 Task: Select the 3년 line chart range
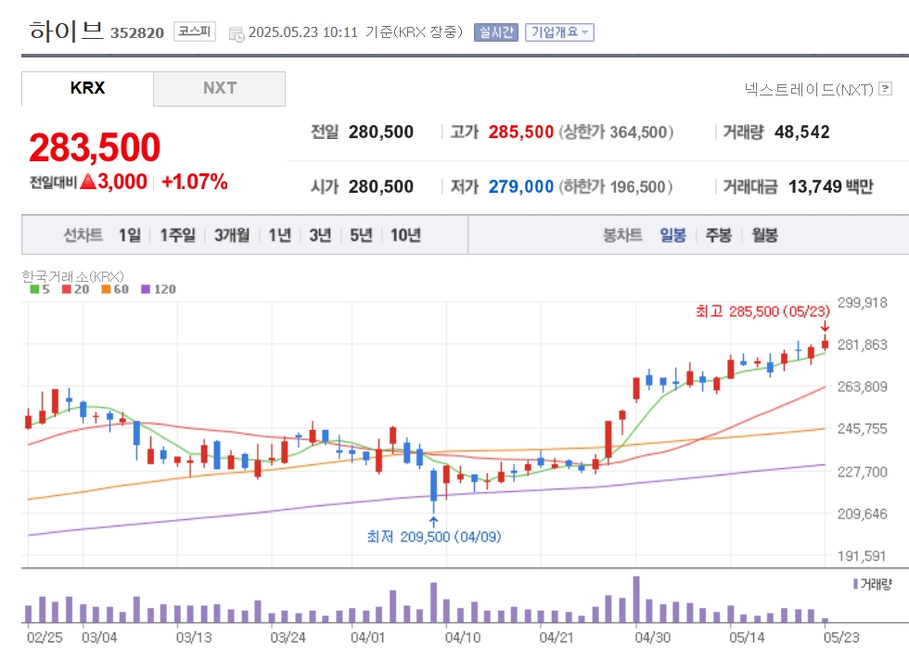320,235
